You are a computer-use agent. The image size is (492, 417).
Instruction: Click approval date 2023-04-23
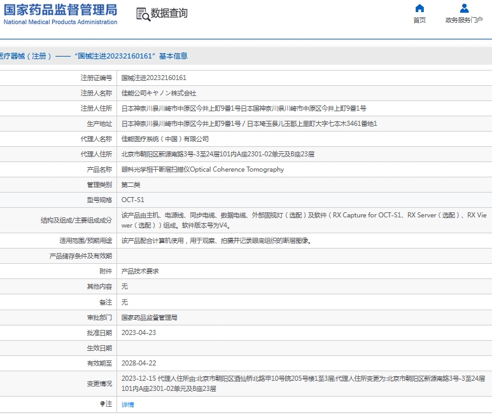tap(139, 332)
